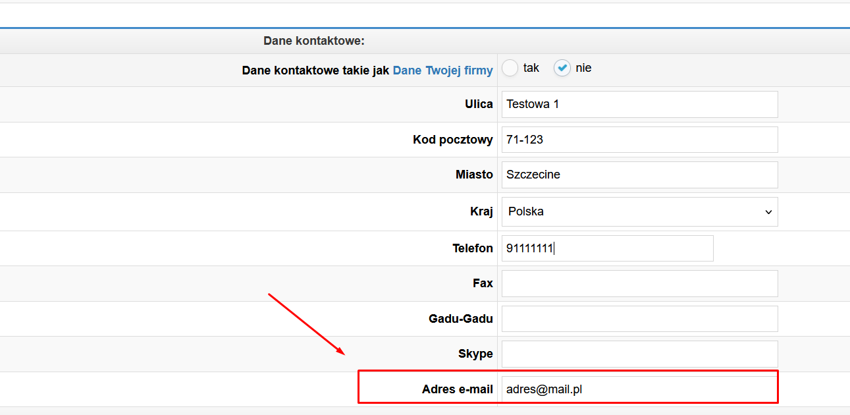Screen dimensions: 850x415
Task: Click the Telefon input field
Action: pos(607,248)
